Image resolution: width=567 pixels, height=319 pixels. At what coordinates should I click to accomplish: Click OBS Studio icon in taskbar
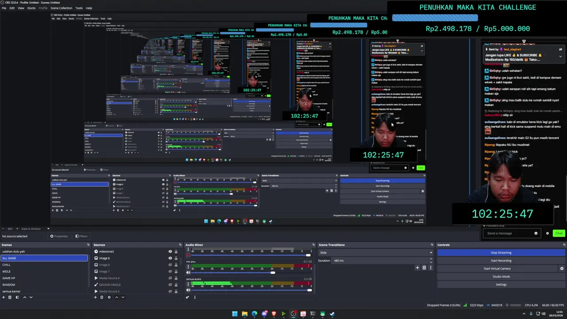click(x=293, y=314)
